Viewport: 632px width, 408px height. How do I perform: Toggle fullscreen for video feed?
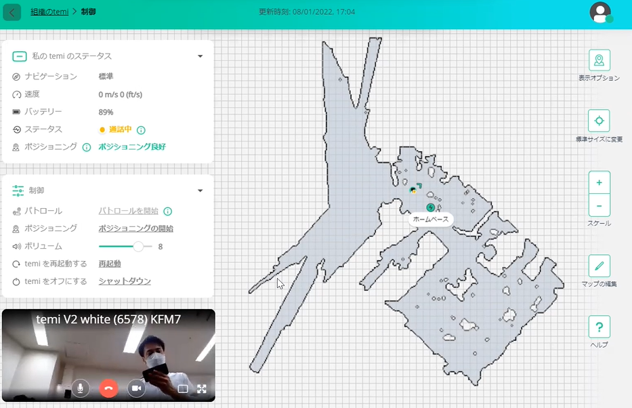coord(201,389)
